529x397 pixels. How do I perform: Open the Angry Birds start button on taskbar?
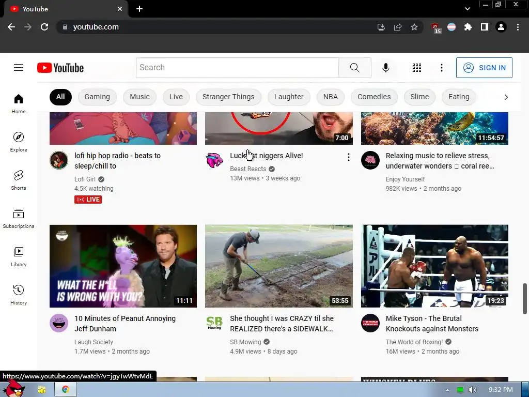[13, 389]
